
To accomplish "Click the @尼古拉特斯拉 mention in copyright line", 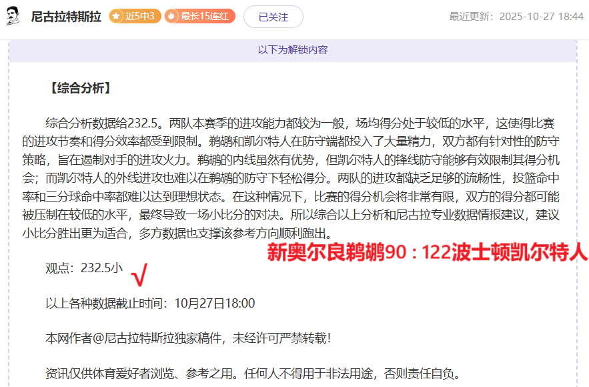I will click(x=139, y=338).
